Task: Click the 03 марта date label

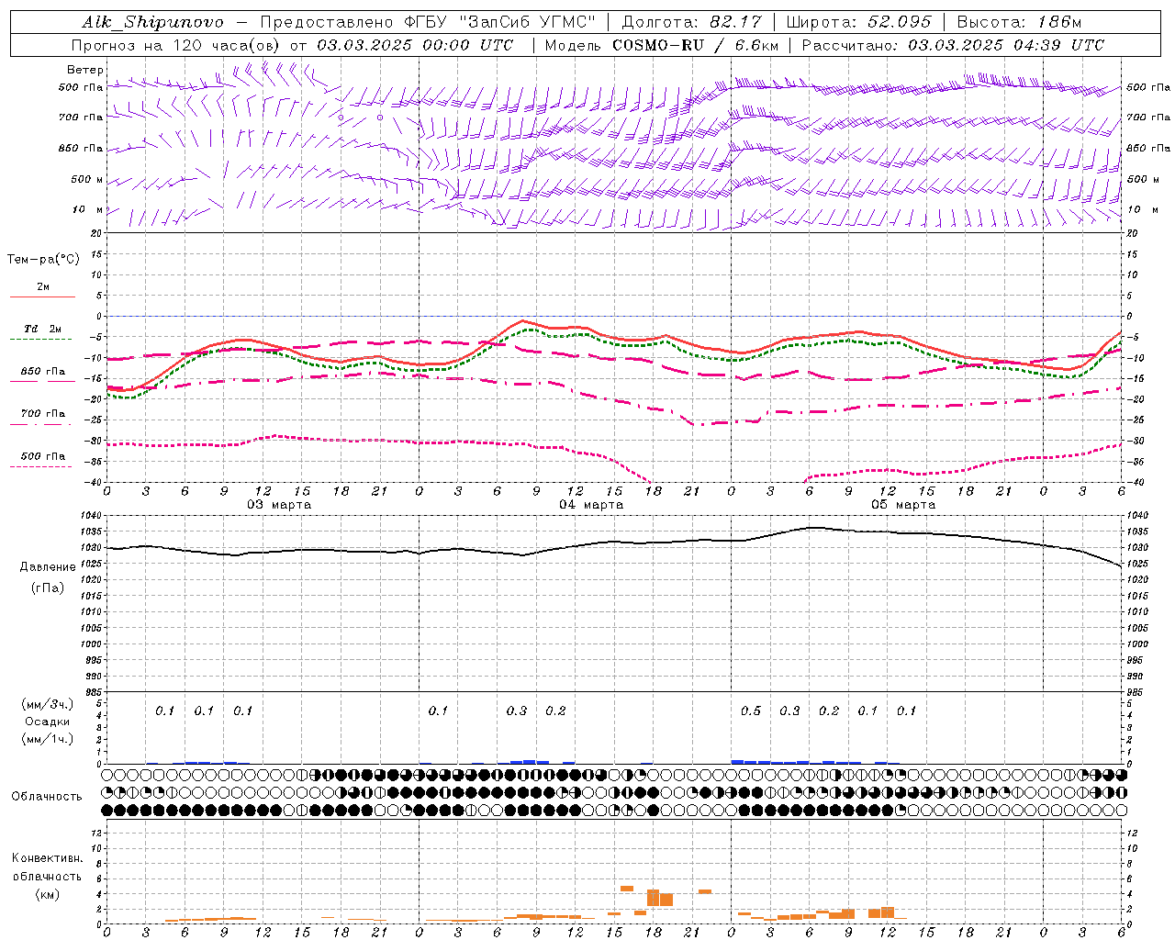Action: [280, 505]
